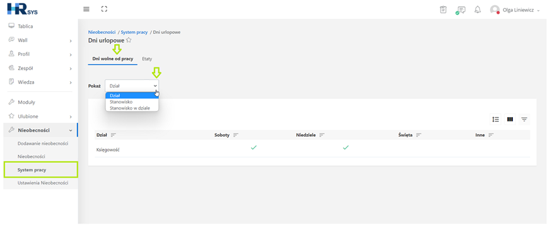Click the Soboty checkmark for Księgowość
This screenshot has width=550, height=228.
pos(254,147)
